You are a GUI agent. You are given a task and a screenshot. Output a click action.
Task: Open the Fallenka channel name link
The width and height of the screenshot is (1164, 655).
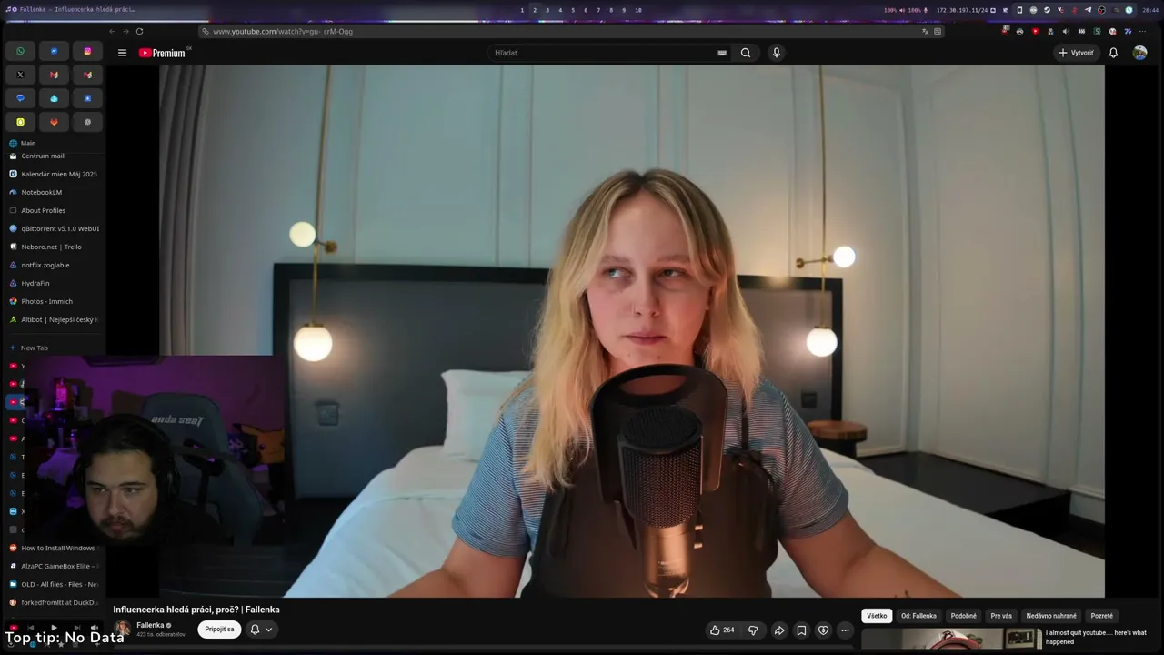[x=150, y=625]
